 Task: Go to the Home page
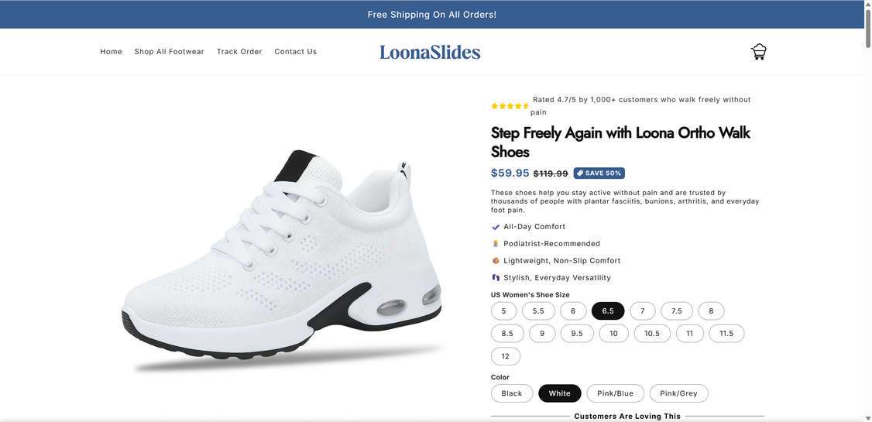[x=112, y=52]
